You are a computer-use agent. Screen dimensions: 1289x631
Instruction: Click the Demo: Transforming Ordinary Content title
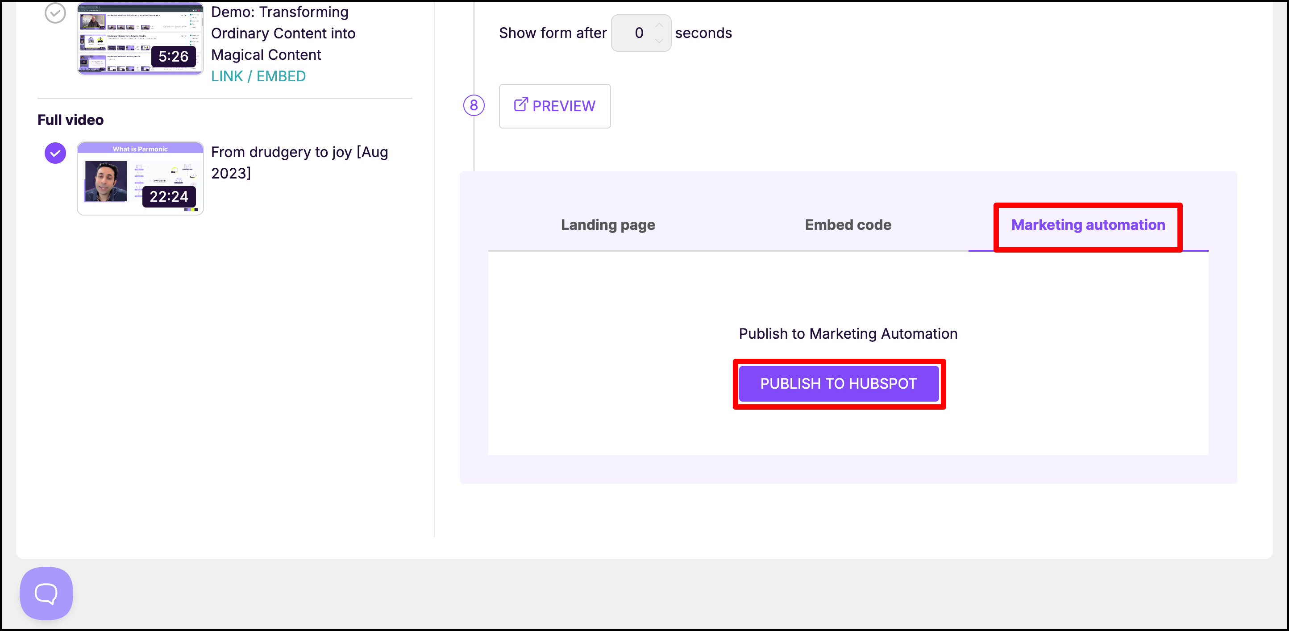[283, 33]
